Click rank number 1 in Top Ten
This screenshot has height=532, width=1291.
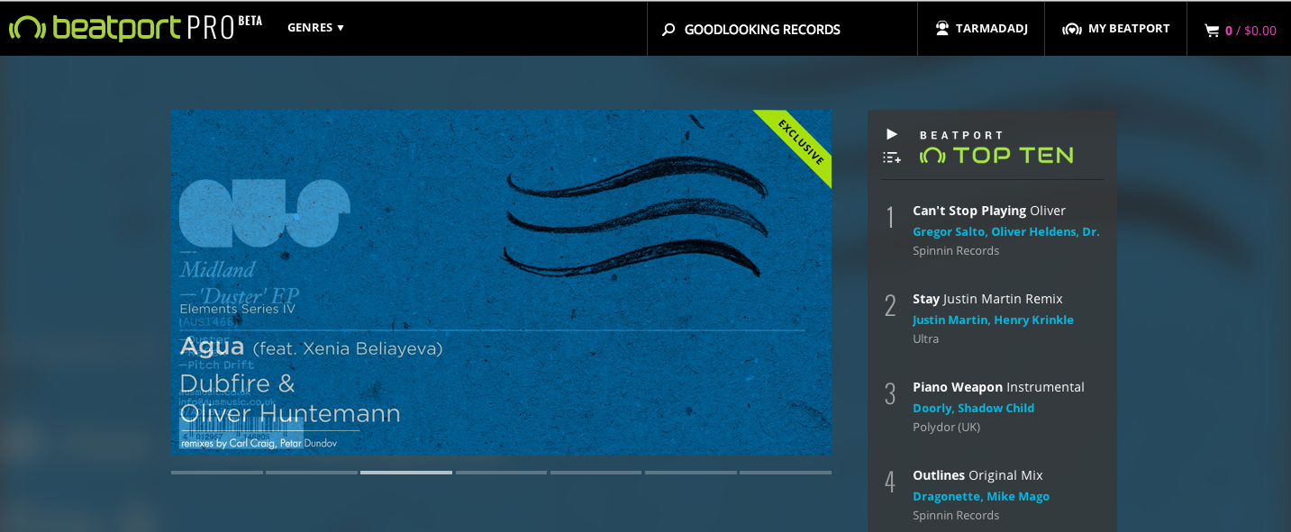[891, 217]
